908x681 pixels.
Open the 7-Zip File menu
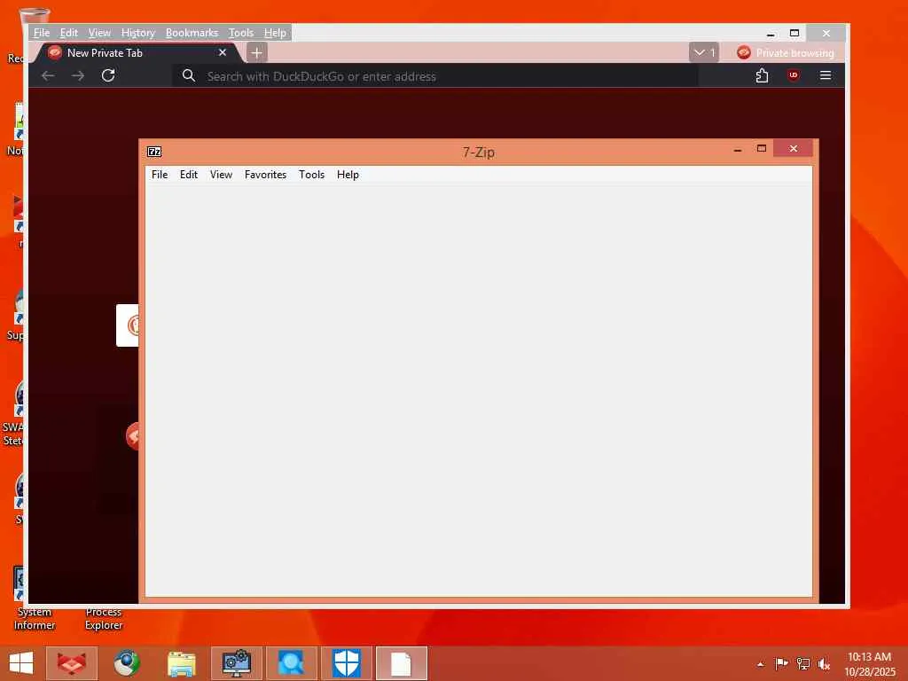(160, 175)
